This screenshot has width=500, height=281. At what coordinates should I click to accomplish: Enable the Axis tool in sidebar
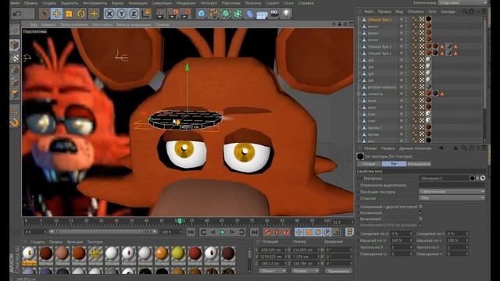[x=15, y=110]
